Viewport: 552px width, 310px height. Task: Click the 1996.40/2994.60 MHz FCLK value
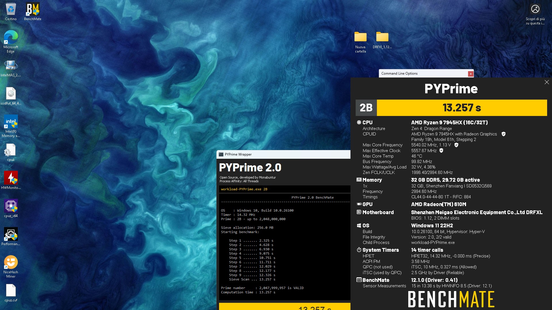tap(432, 173)
